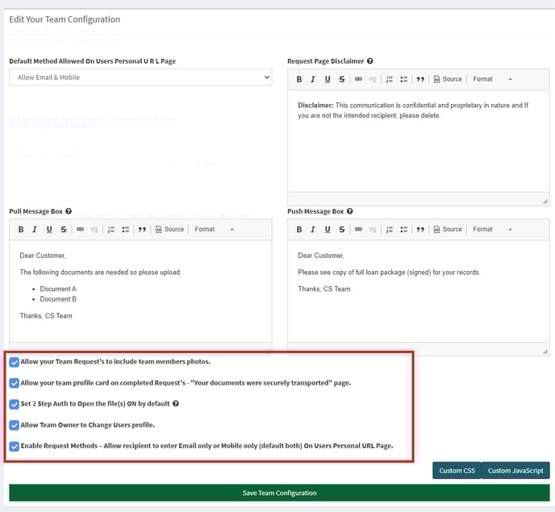The image size is (555, 512).
Task: Disable Allow Team Owner to Change Users profile
Action: 15,425
